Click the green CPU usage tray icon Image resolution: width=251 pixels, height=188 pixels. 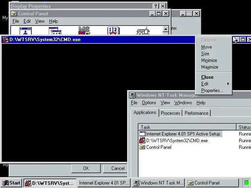(247, 183)
